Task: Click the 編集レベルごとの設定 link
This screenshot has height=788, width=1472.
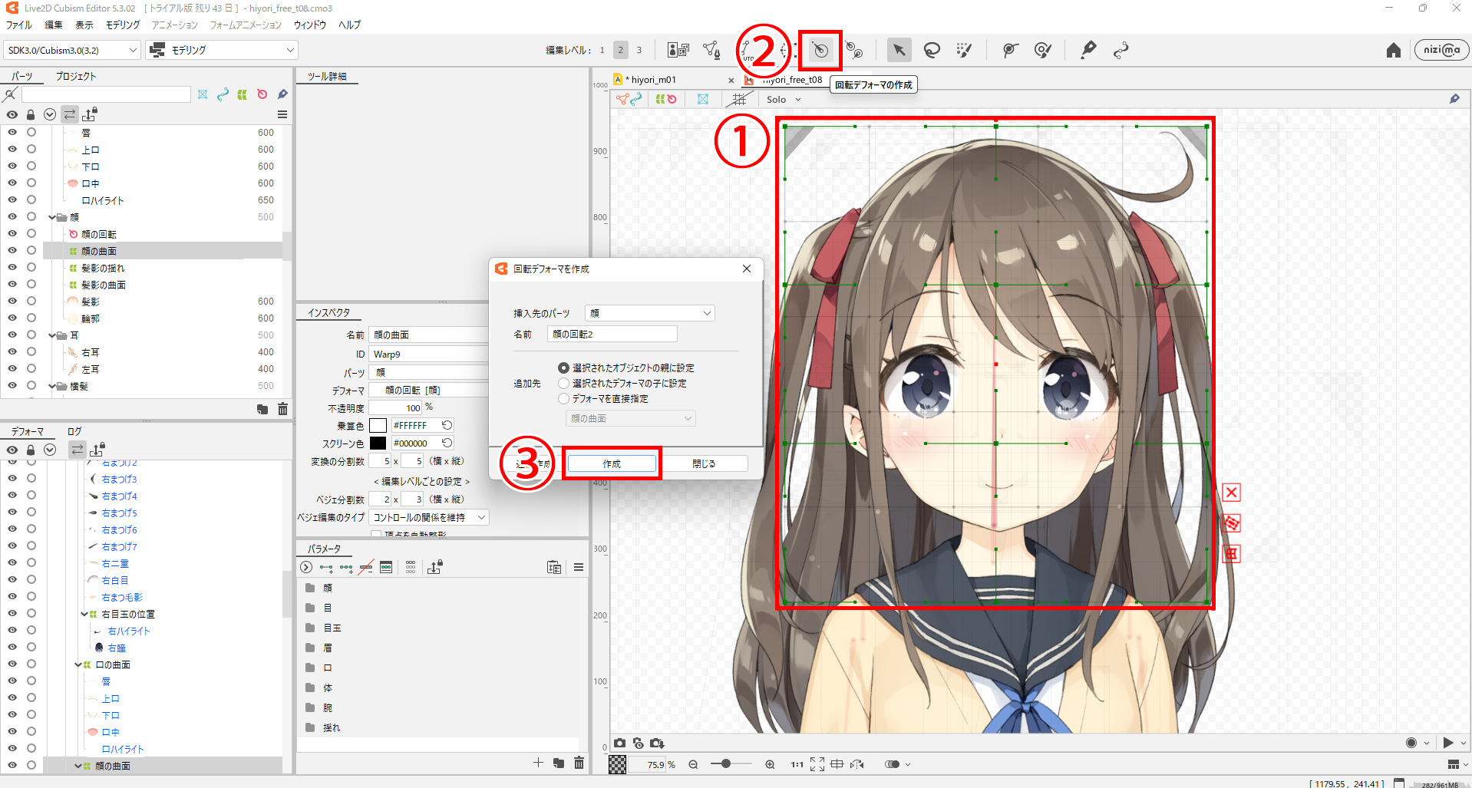Action: [x=421, y=482]
